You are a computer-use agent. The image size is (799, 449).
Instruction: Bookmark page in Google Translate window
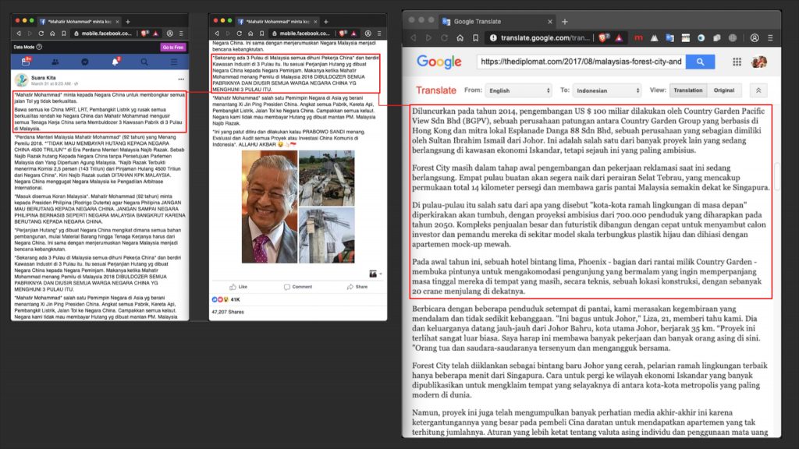[475, 37]
